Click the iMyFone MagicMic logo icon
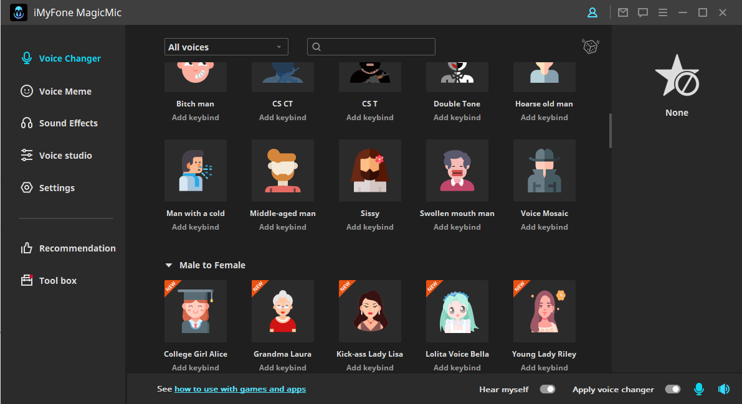This screenshot has height=404, width=742. point(19,13)
